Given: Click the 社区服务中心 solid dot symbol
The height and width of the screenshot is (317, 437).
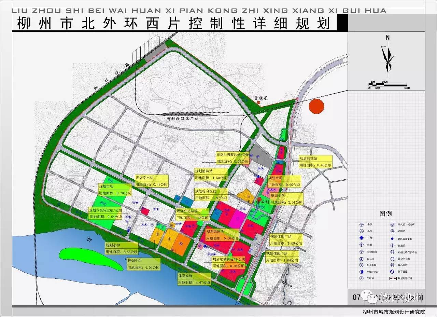Looking at the screenshot, I should [x=393, y=238].
